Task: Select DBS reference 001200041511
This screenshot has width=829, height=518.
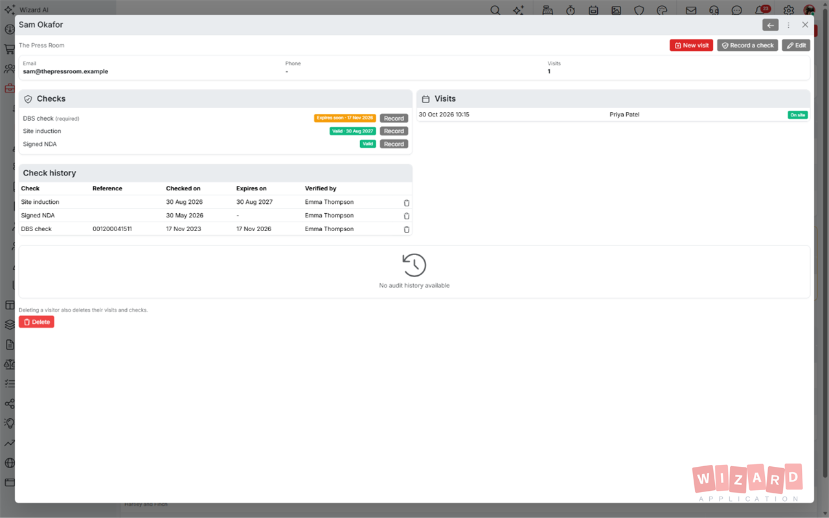Action: (112, 229)
